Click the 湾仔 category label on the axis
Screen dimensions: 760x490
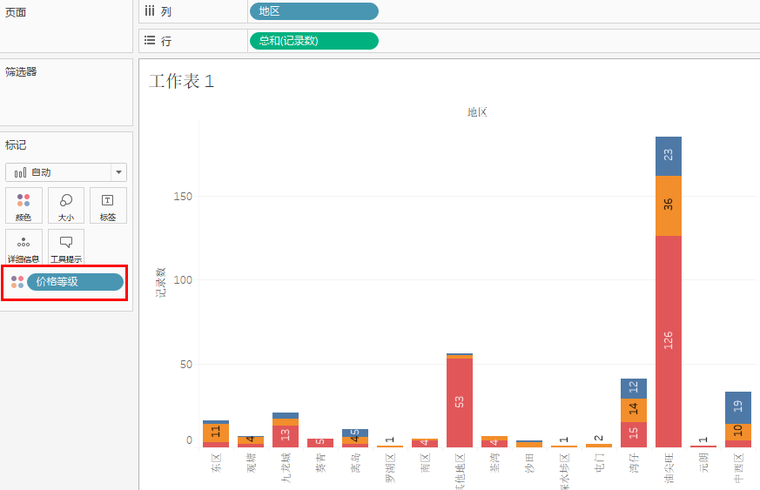(x=634, y=463)
